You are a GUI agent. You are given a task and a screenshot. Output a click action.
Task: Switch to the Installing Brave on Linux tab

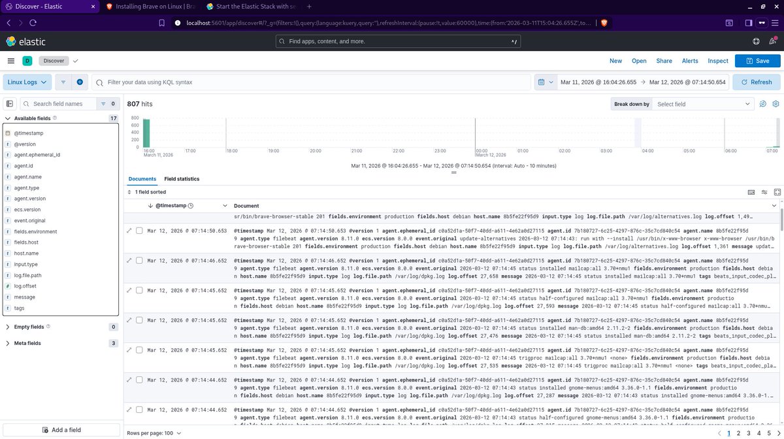(x=150, y=6)
